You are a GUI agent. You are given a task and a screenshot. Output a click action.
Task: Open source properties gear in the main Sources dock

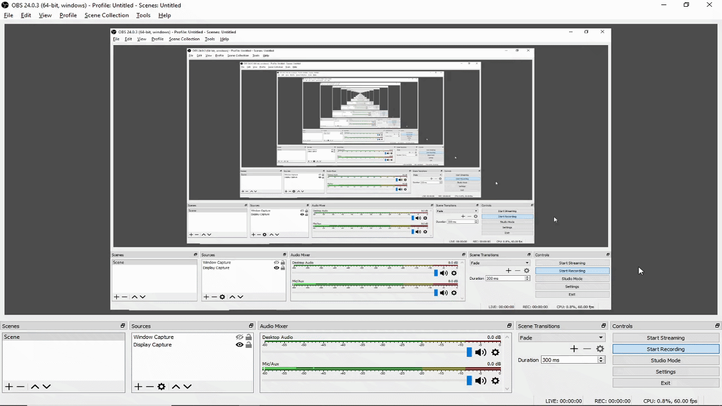pyautogui.click(x=161, y=386)
